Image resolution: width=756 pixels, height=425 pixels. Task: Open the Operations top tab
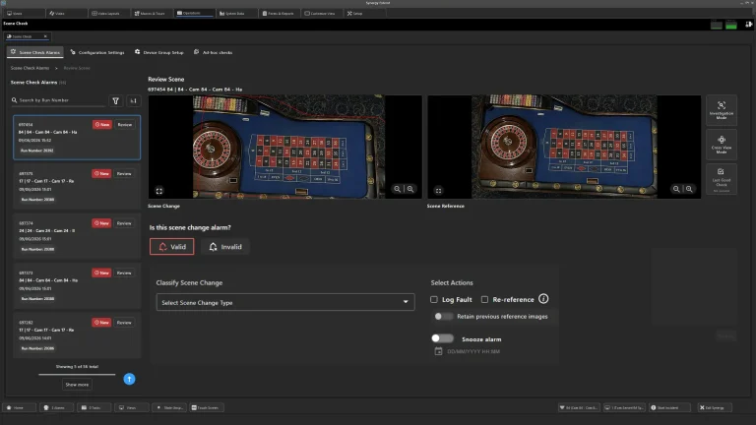point(192,13)
